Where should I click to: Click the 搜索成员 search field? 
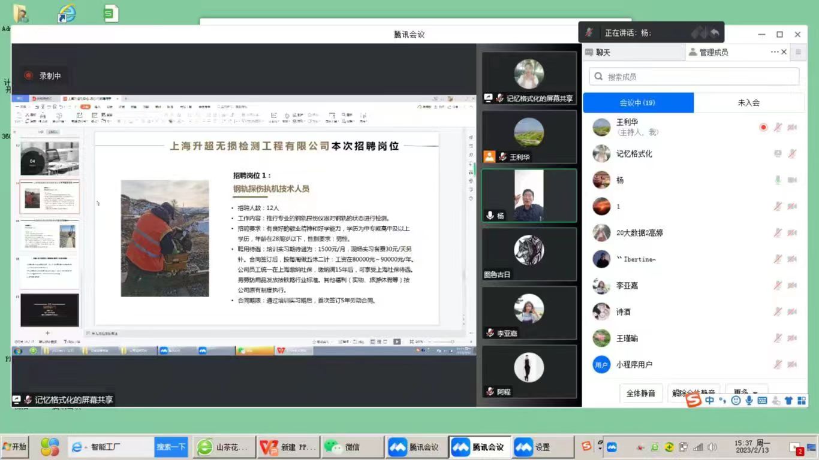click(x=694, y=77)
